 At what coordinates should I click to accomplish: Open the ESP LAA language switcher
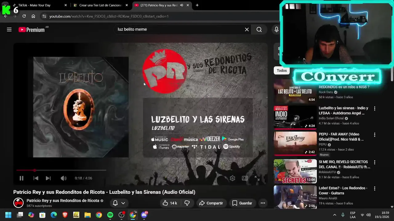pyautogui.click(x=353, y=215)
